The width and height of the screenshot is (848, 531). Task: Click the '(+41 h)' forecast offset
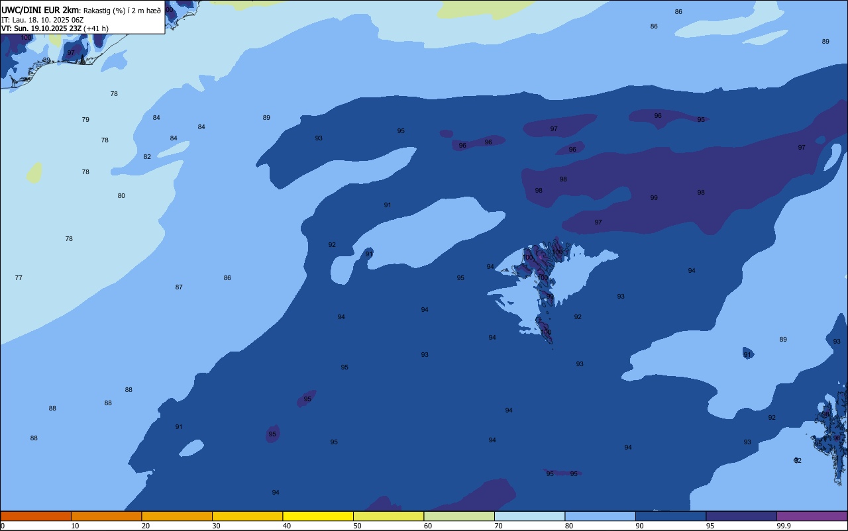(x=96, y=28)
